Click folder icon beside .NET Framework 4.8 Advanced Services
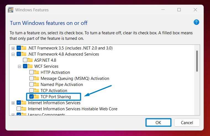 coord(24,54)
